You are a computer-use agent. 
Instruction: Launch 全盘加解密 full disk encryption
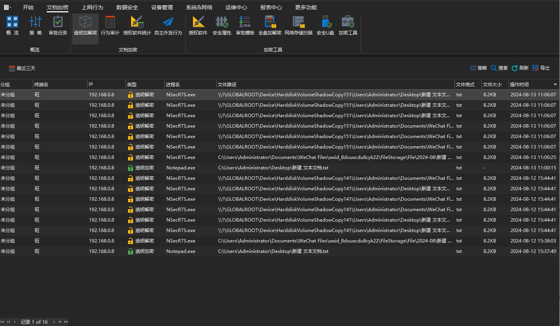coord(270,26)
